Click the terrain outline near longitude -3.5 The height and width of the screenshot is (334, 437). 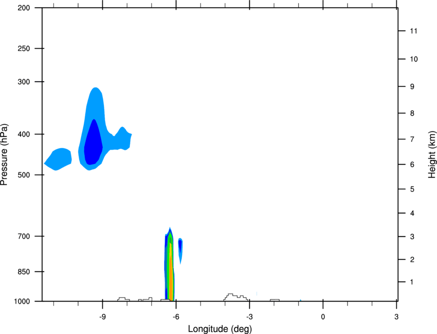click(235, 297)
